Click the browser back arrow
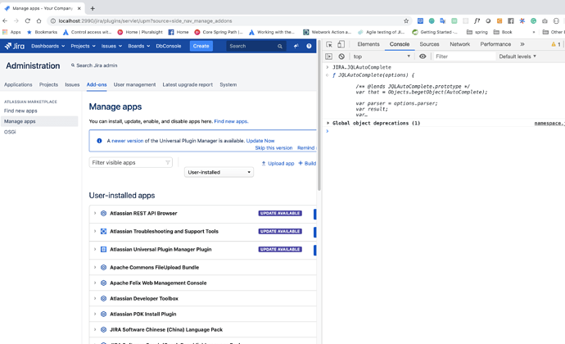The image size is (565, 344). pyautogui.click(x=5, y=21)
